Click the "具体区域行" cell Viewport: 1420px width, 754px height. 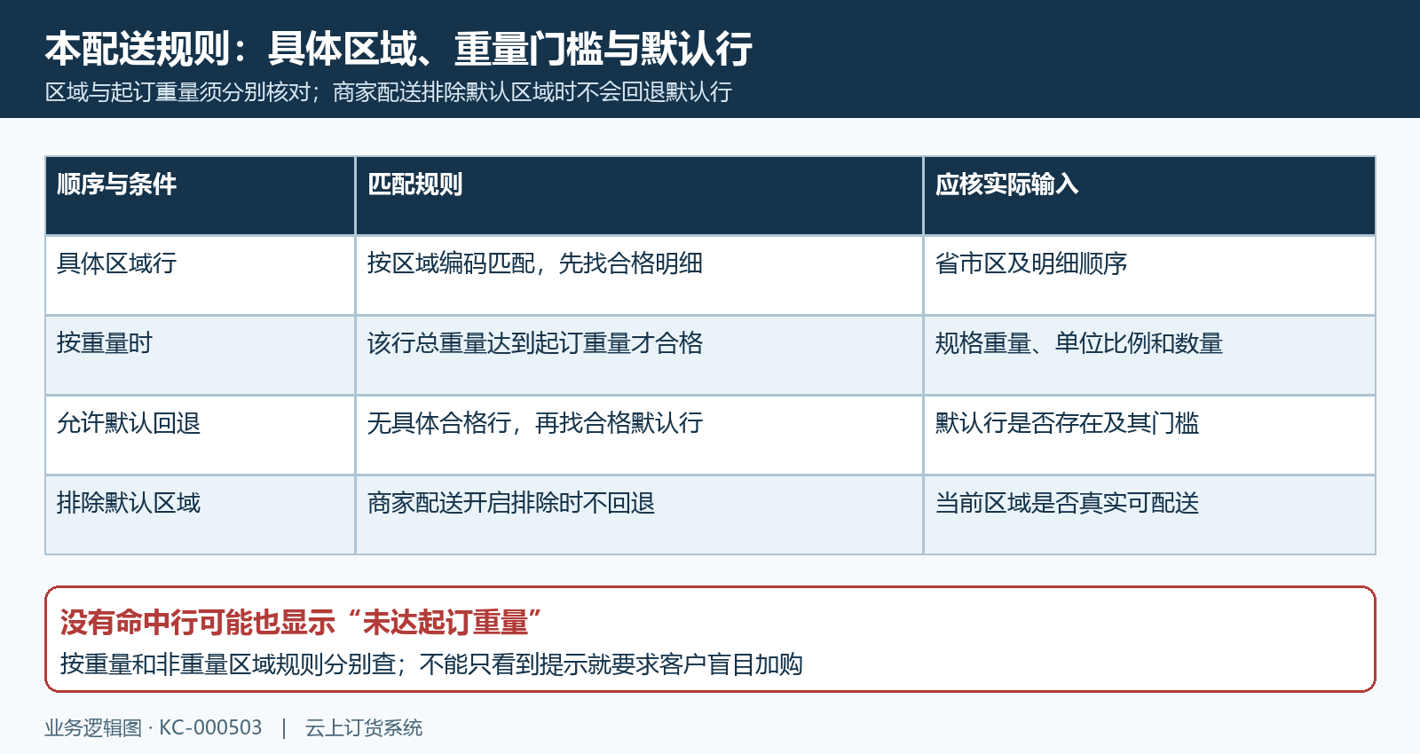201,276
